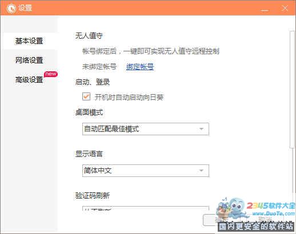Open the 验证码刷新 dropdown
296x234 pixels.
(146, 208)
